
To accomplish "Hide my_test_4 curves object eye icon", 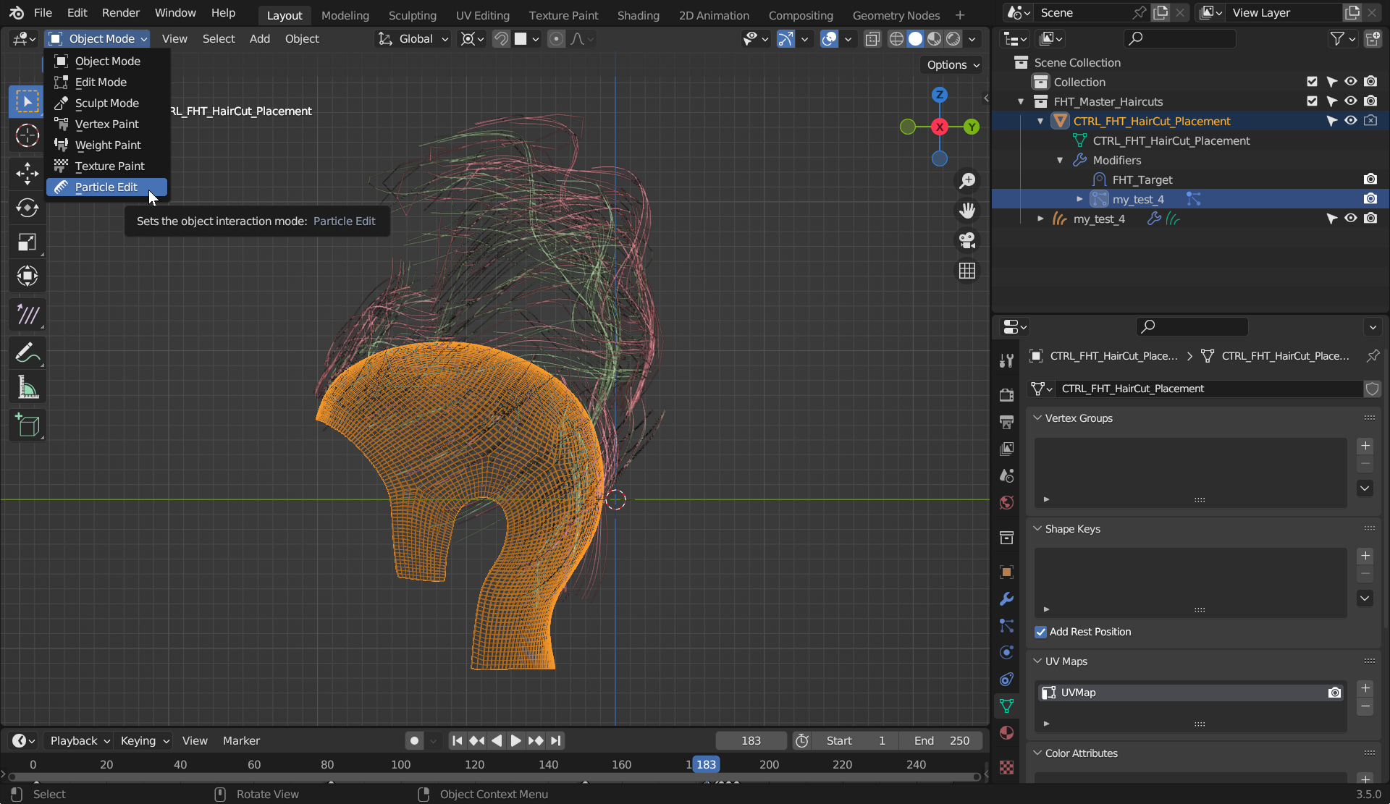I will pyautogui.click(x=1351, y=219).
